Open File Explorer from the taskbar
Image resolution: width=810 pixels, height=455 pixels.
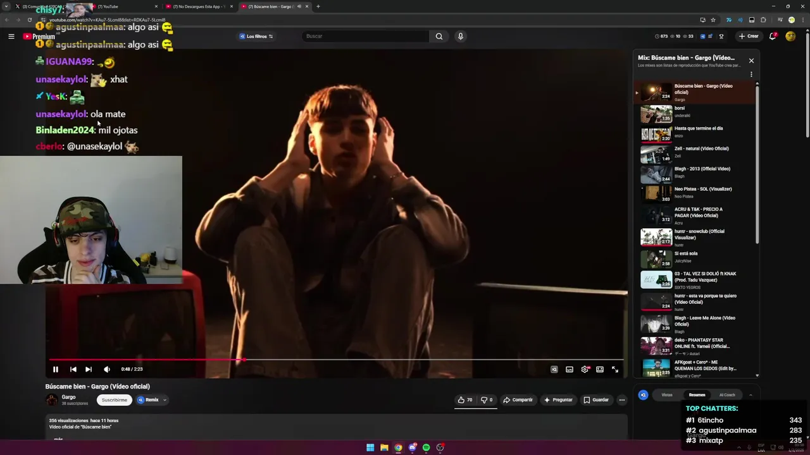coord(384,447)
